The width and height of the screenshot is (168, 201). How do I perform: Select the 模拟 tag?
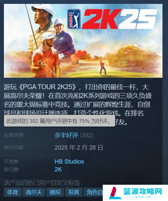click(55, 192)
